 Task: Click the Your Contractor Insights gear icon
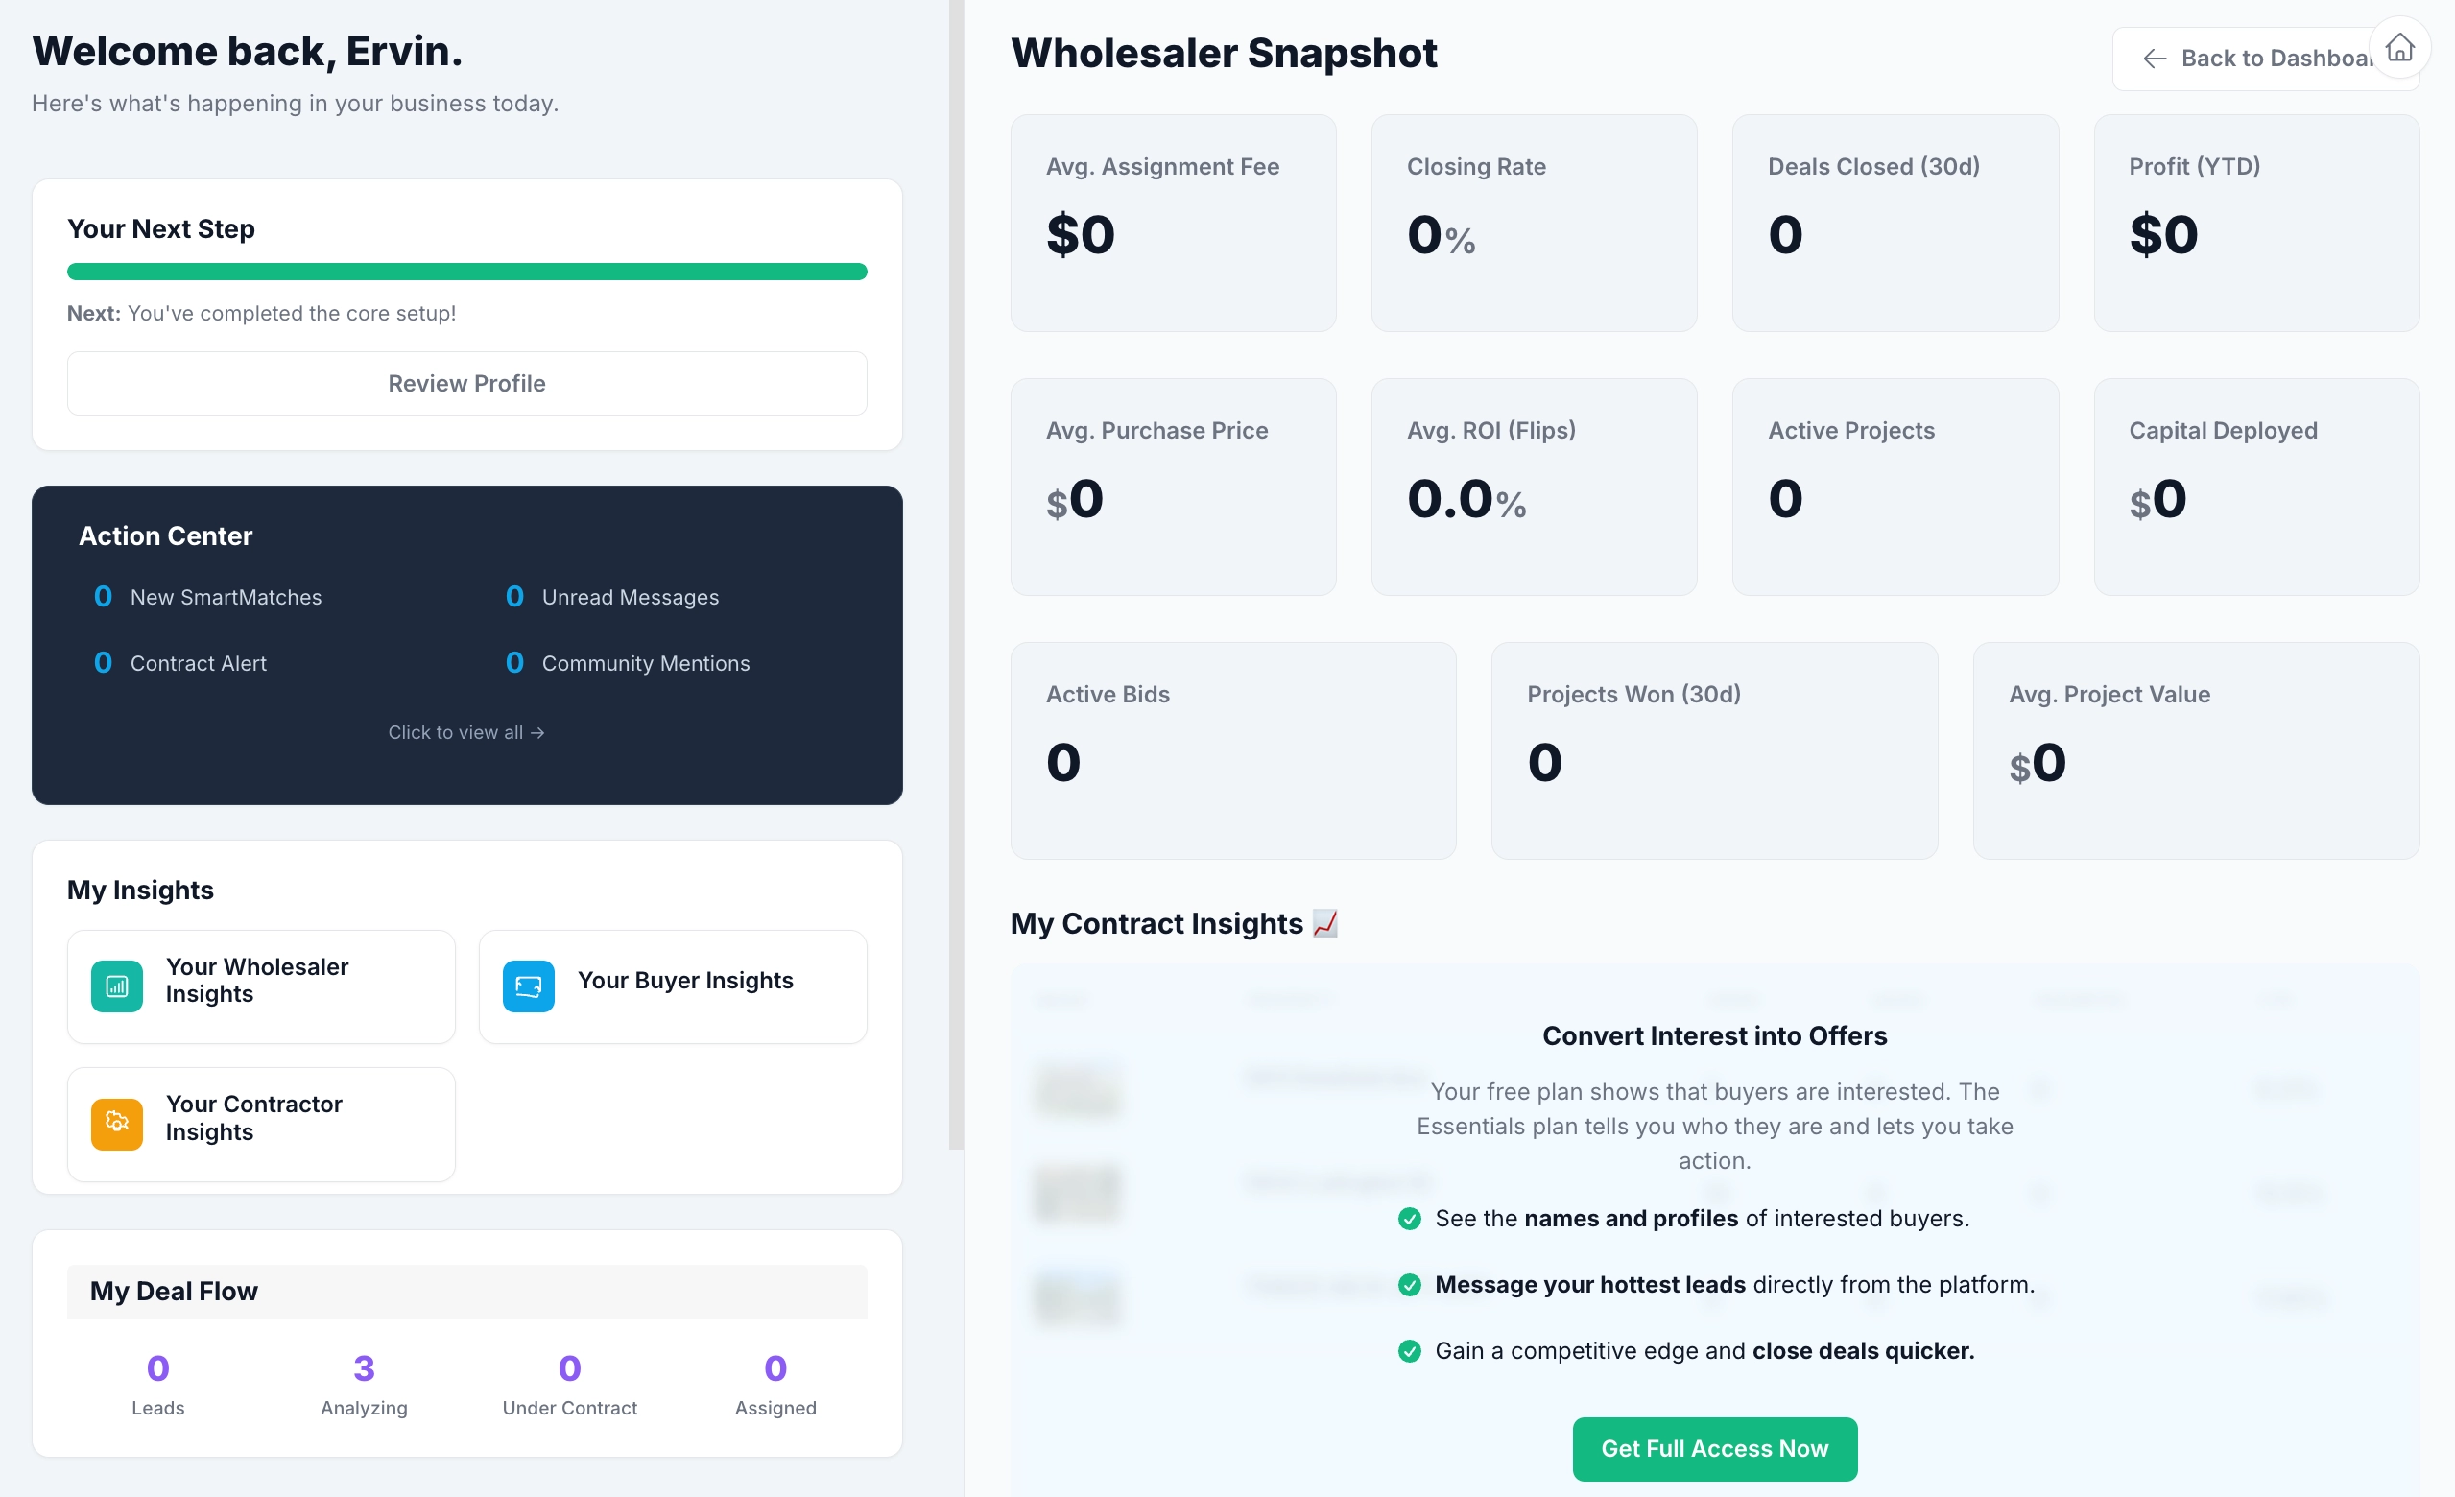click(116, 1124)
